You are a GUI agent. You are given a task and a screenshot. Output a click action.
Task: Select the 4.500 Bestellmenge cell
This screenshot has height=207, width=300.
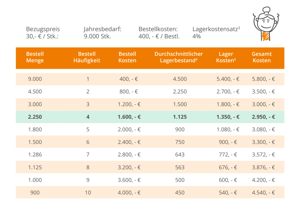[35, 92]
